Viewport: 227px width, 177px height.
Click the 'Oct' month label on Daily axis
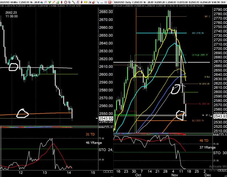138,175
